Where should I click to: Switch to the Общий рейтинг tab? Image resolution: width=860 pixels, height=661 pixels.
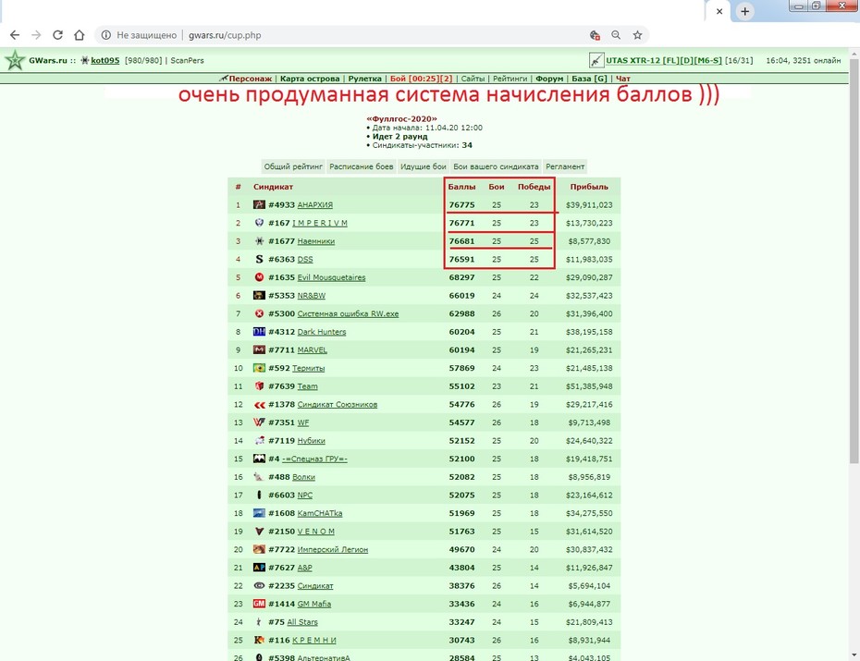(x=293, y=166)
